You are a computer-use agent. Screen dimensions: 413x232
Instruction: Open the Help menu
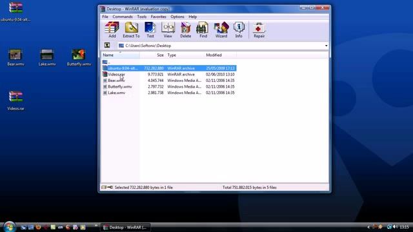(192, 17)
